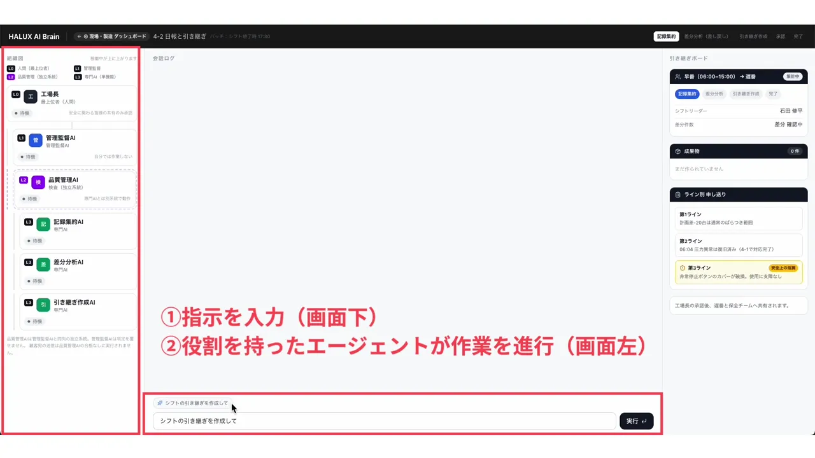Click the L1 level badge on 管理監督AI card

click(21, 138)
